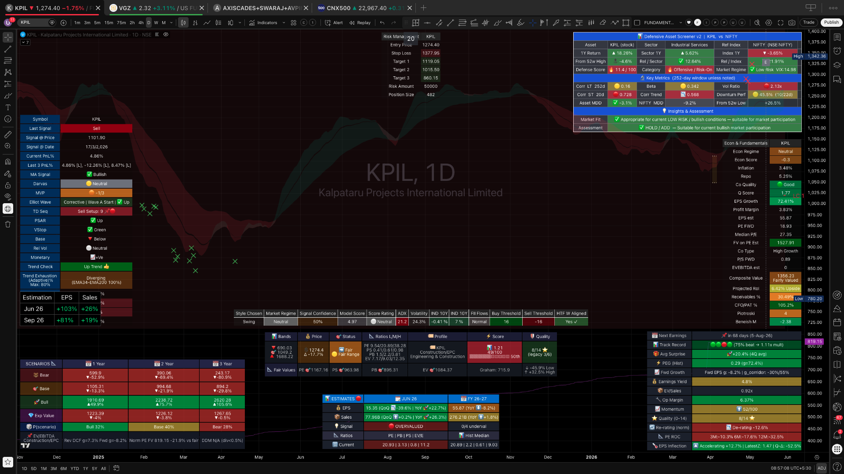Expand the Indicators favorites dropdown arrow

click(284, 22)
